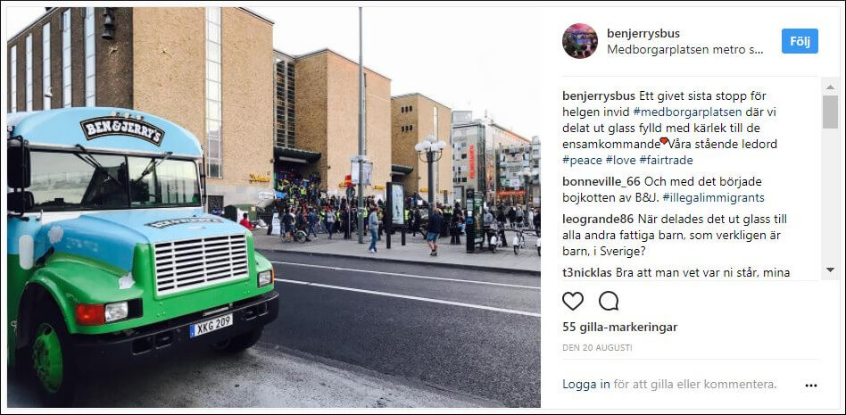Open the Medborgarplatsen metro location link
Screen dimensions: 846x415
685,50
